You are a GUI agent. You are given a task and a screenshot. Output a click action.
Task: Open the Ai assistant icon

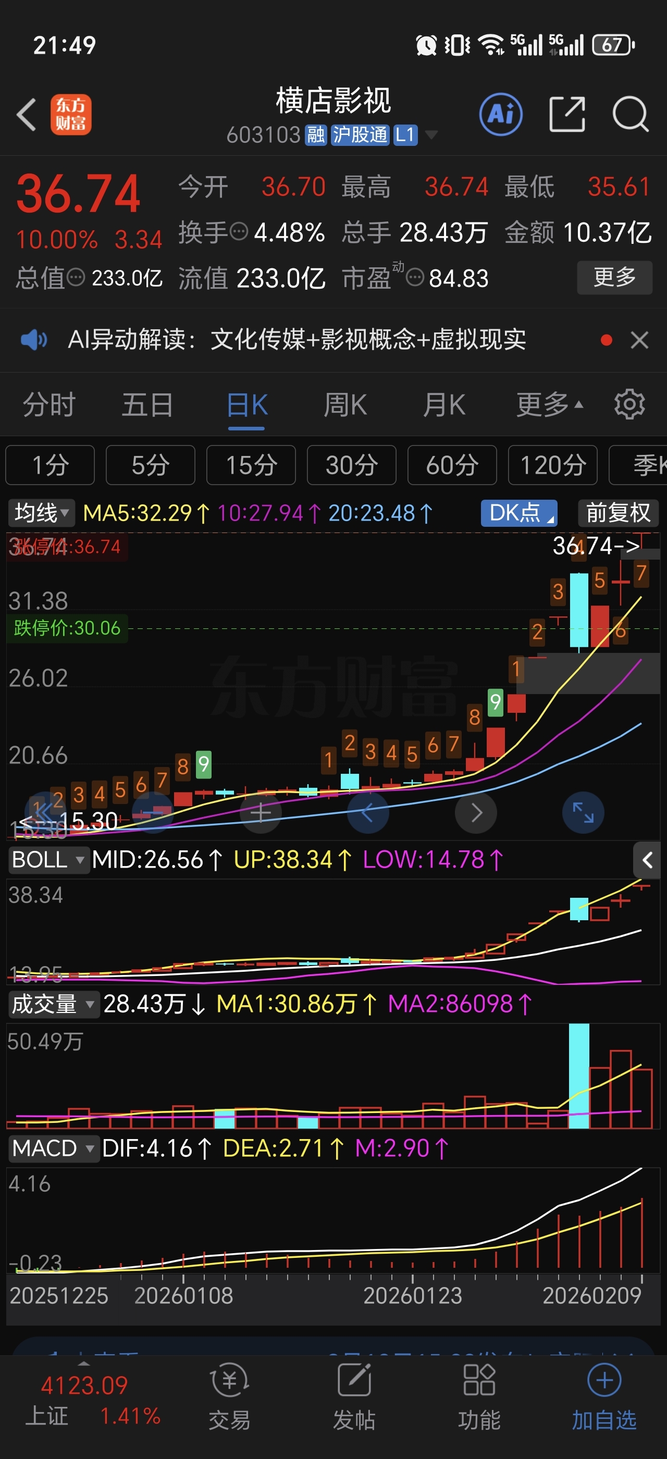point(501,115)
